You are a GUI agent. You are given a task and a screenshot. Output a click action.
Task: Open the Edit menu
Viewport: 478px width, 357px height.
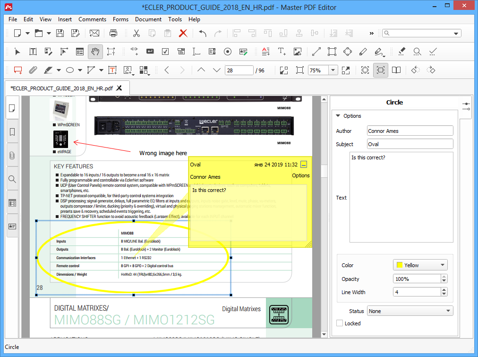click(28, 19)
